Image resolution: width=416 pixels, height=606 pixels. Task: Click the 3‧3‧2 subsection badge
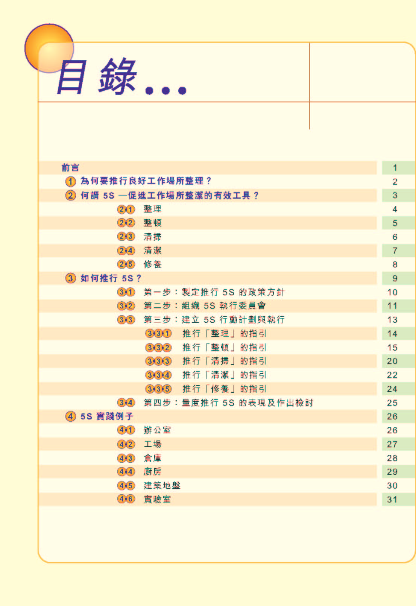pyautogui.click(x=158, y=348)
